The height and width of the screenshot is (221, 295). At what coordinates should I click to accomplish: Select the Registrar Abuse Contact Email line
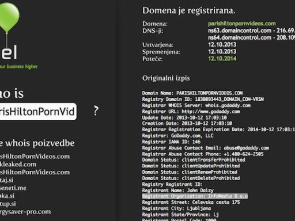tap(206, 148)
